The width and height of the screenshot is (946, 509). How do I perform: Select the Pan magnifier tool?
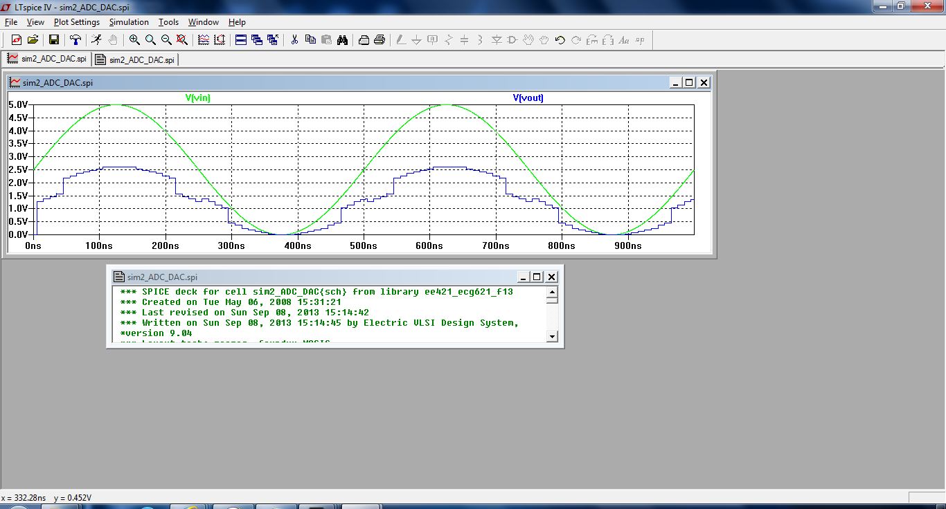click(150, 40)
